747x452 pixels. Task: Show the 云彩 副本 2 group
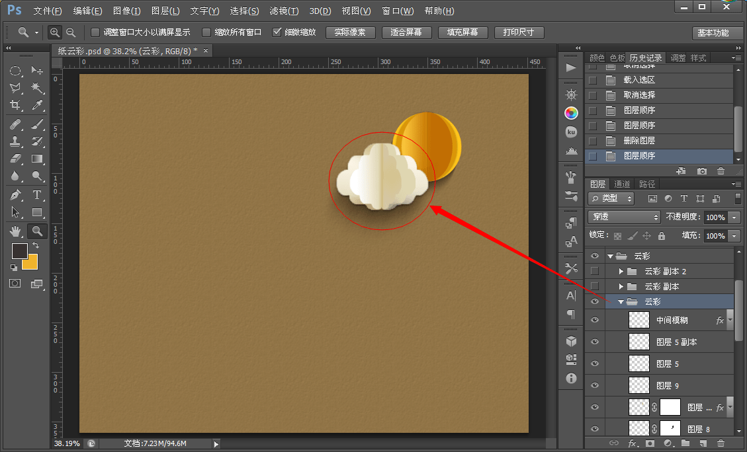tap(595, 271)
